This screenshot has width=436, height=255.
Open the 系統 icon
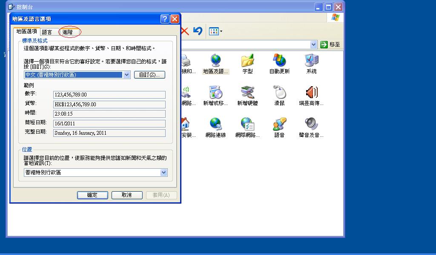pyautogui.click(x=311, y=64)
